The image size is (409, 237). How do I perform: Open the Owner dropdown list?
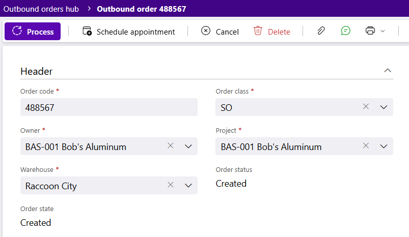pos(188,146)
